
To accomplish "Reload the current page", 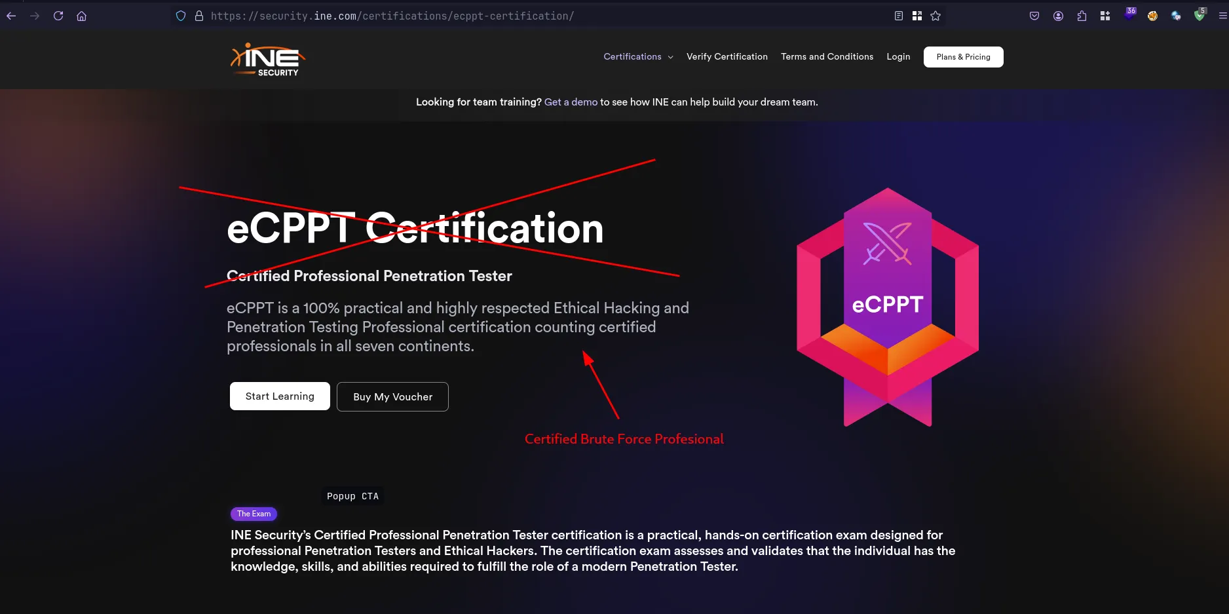I will pyautogui.click(x=58, y=16).
